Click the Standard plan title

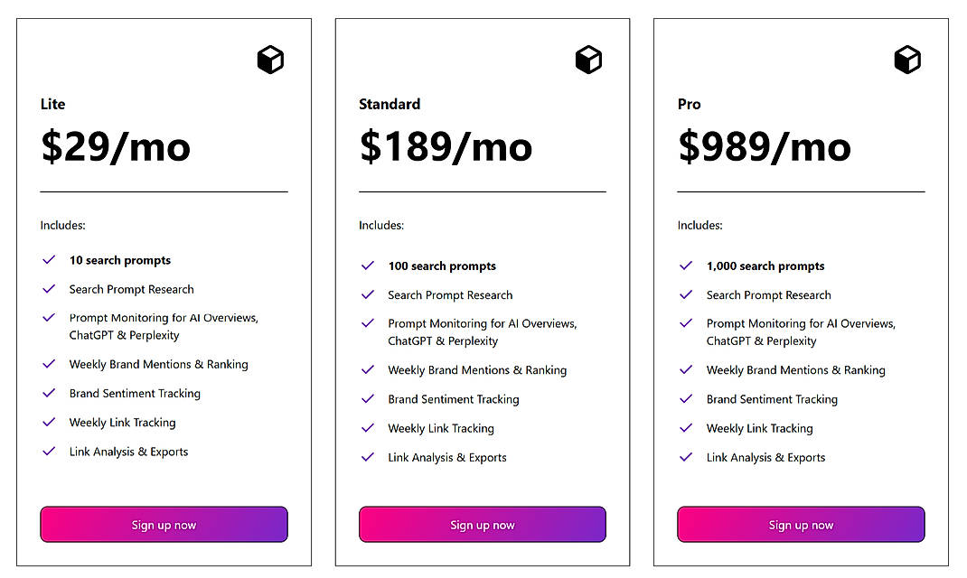coord(390,104)
